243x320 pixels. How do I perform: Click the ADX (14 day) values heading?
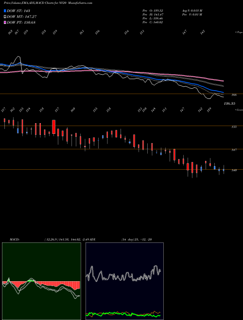(137, 240)
